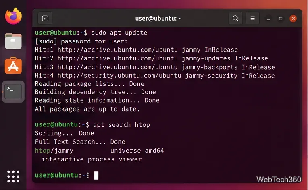Open Firefox from the Ubuntu dock

pos(13,16)
